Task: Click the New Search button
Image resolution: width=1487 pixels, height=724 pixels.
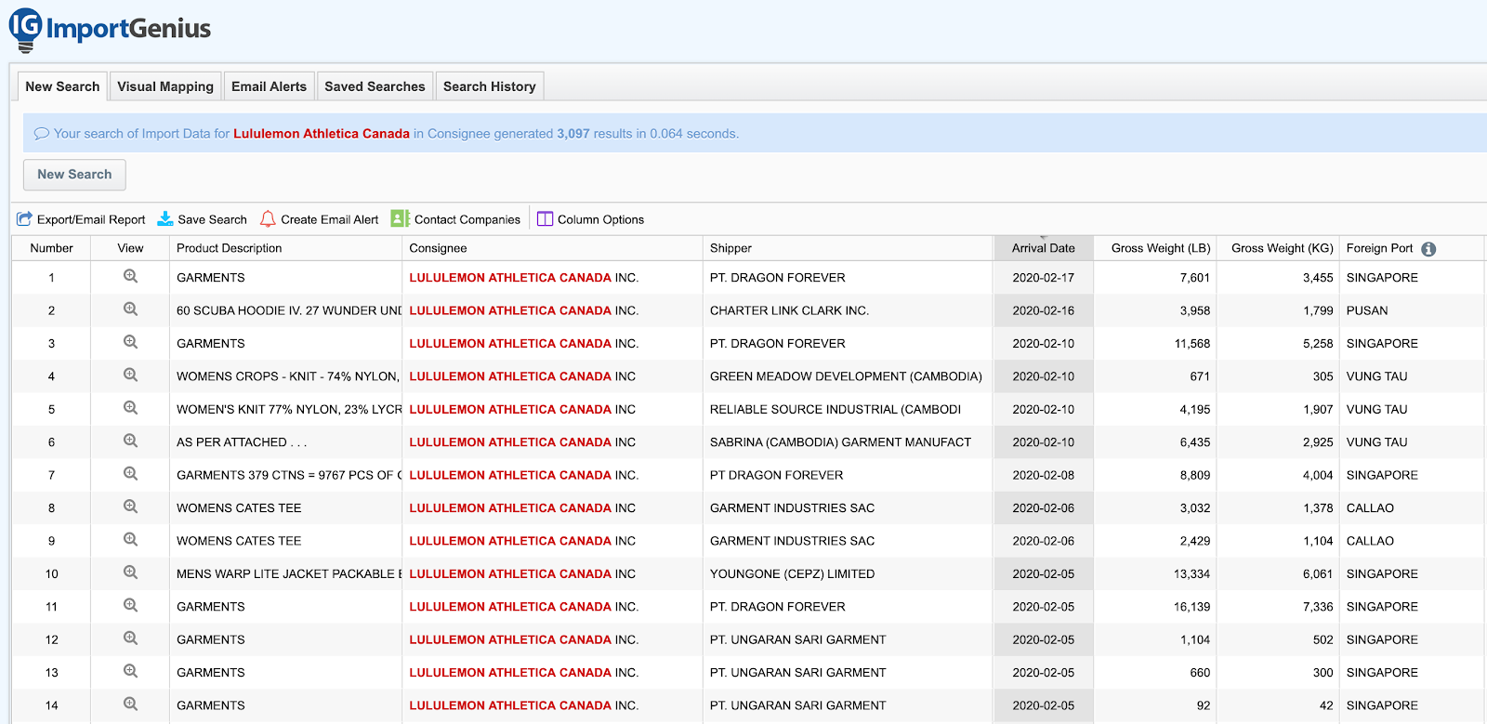Action: (x=74, y=175)
